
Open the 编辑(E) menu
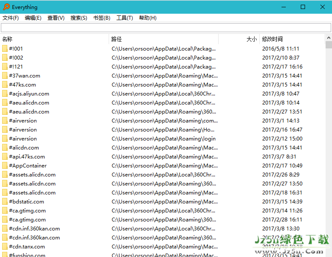click(33, 18)
